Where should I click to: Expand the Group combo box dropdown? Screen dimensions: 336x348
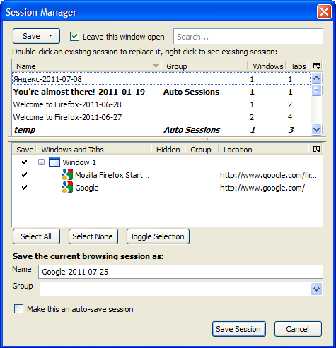[x=316, y=289]
